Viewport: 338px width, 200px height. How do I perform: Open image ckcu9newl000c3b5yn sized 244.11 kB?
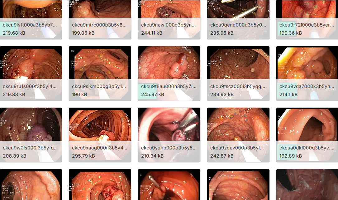coord(169,19)
